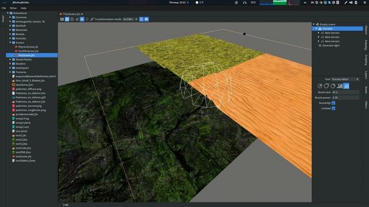Expand the Common folder
Image resolution: width=369 pixels, height=207 pixels.
pyautogui.click(x=10, y=17)
